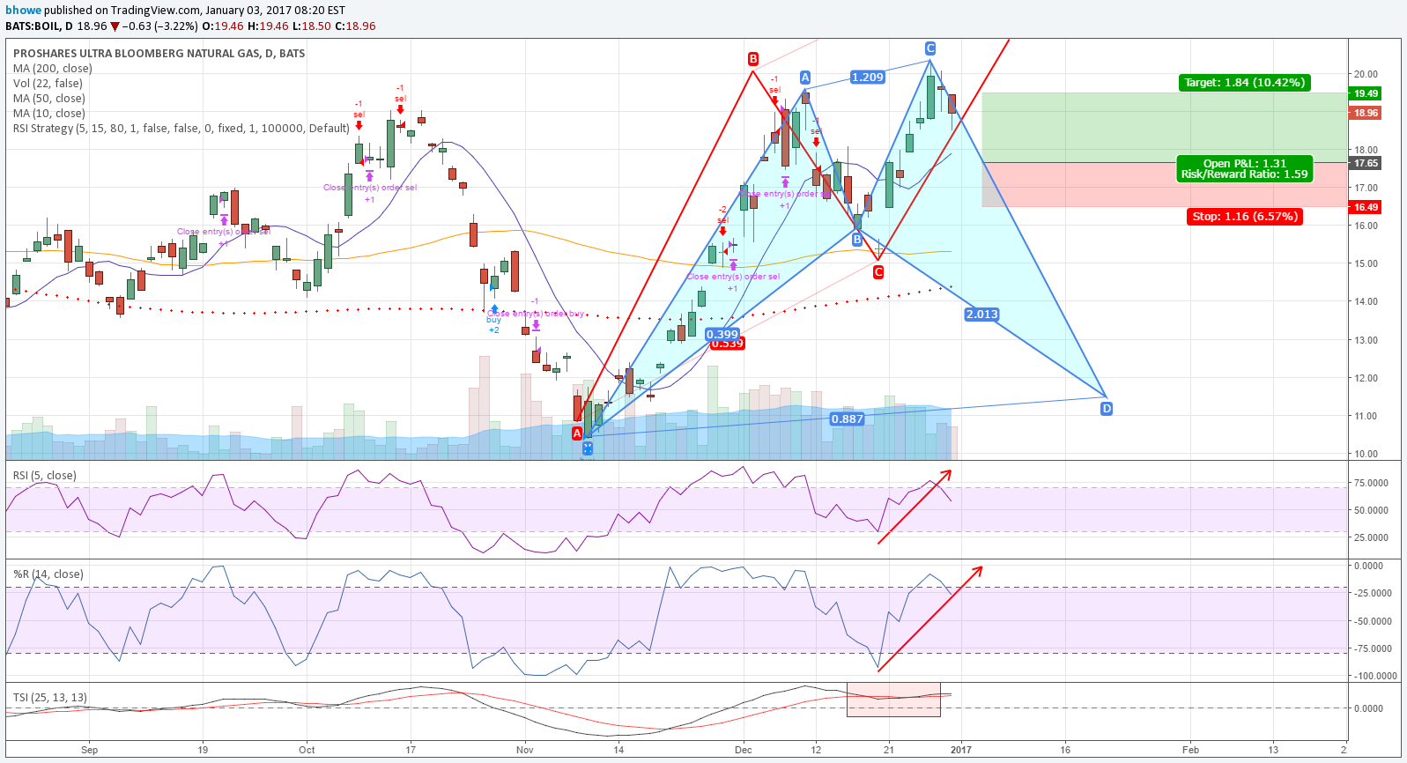
Task: Select the red highlighted box in TSI pane
Action: tap(893, 700)
